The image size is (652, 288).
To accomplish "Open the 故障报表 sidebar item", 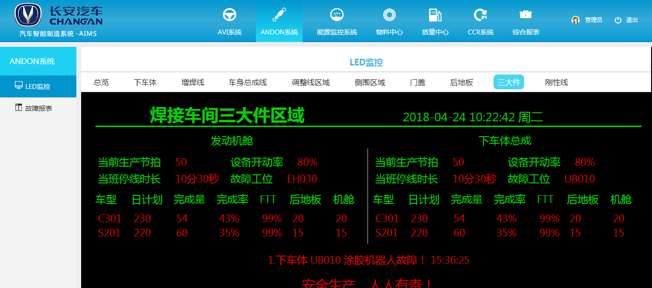I will (x=38, y=108).
